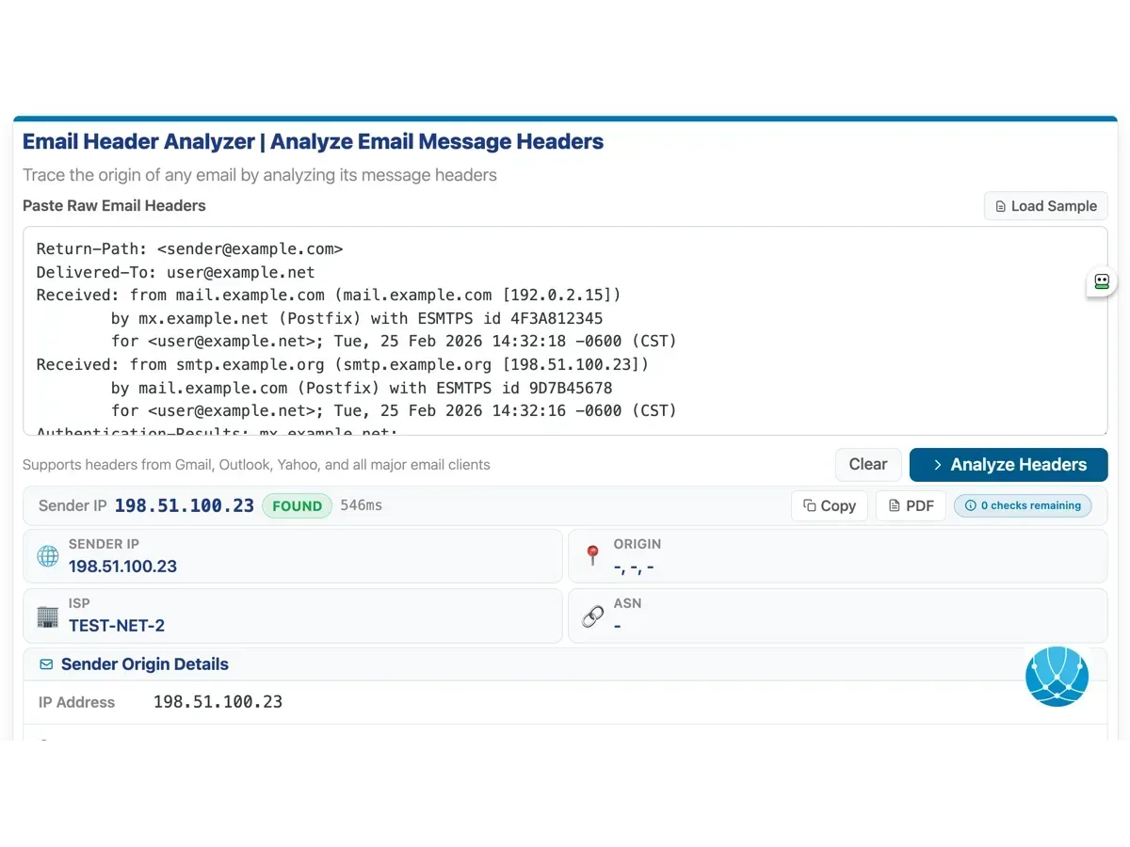
Task: Click the SENDER IP card value
Action: [122, 567]
